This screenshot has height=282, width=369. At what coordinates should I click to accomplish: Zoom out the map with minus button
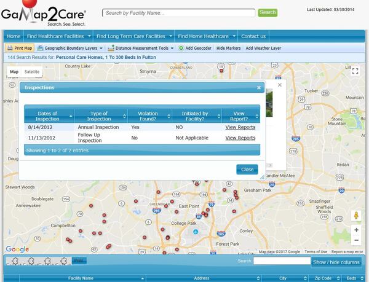click(356, 240)
